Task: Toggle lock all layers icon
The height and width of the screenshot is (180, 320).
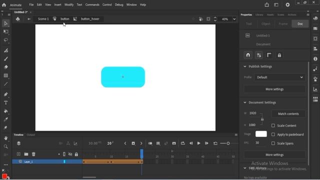Action: tap(76, 154)
